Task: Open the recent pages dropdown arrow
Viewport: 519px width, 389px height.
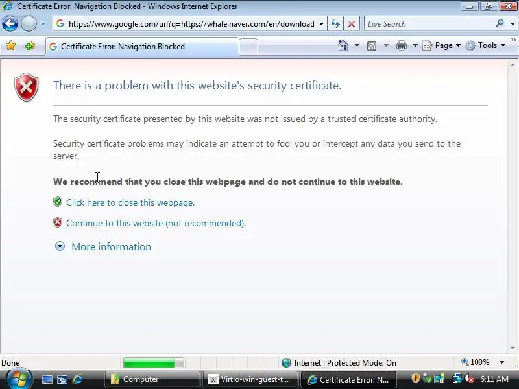Action: (43, 24)
